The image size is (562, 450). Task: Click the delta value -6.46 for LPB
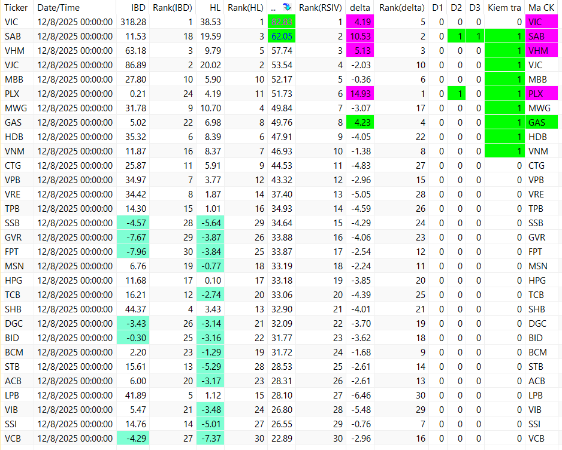coord(361,396)
